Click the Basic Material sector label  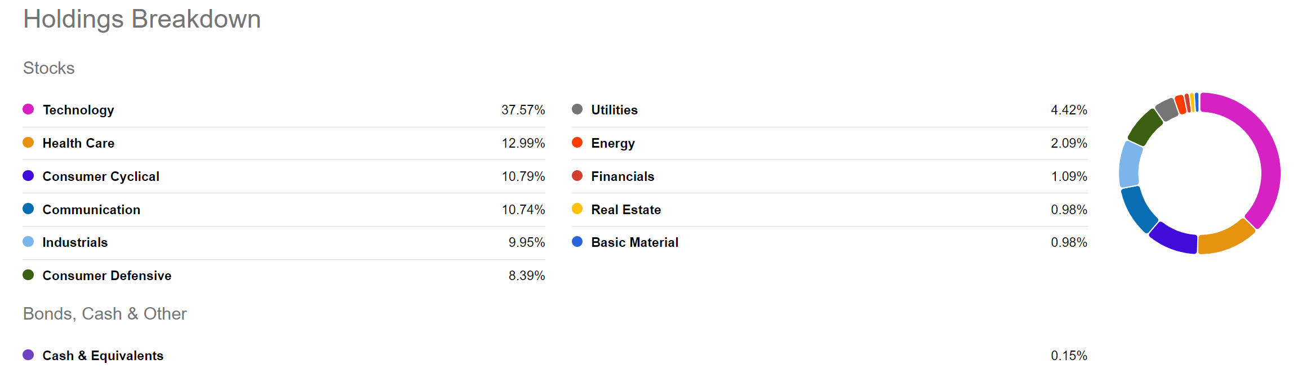[634, 242]
